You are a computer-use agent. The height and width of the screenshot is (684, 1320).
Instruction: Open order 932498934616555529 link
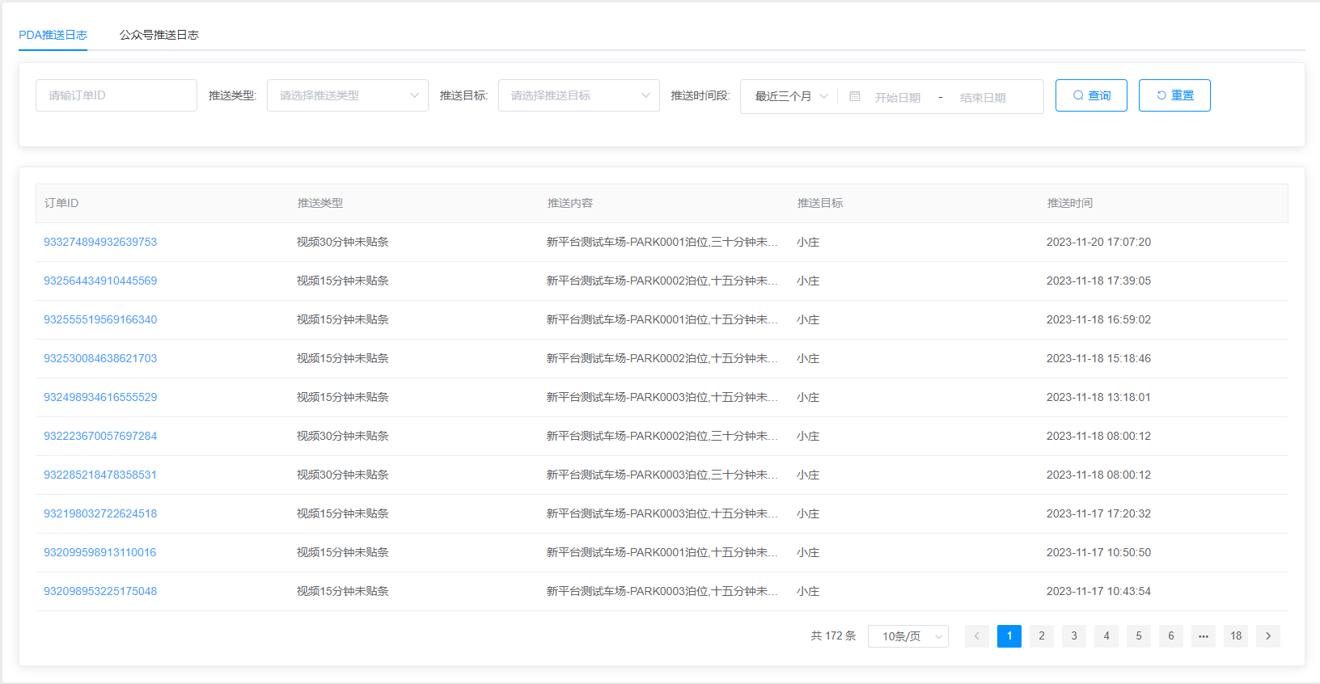click(100, 397)
